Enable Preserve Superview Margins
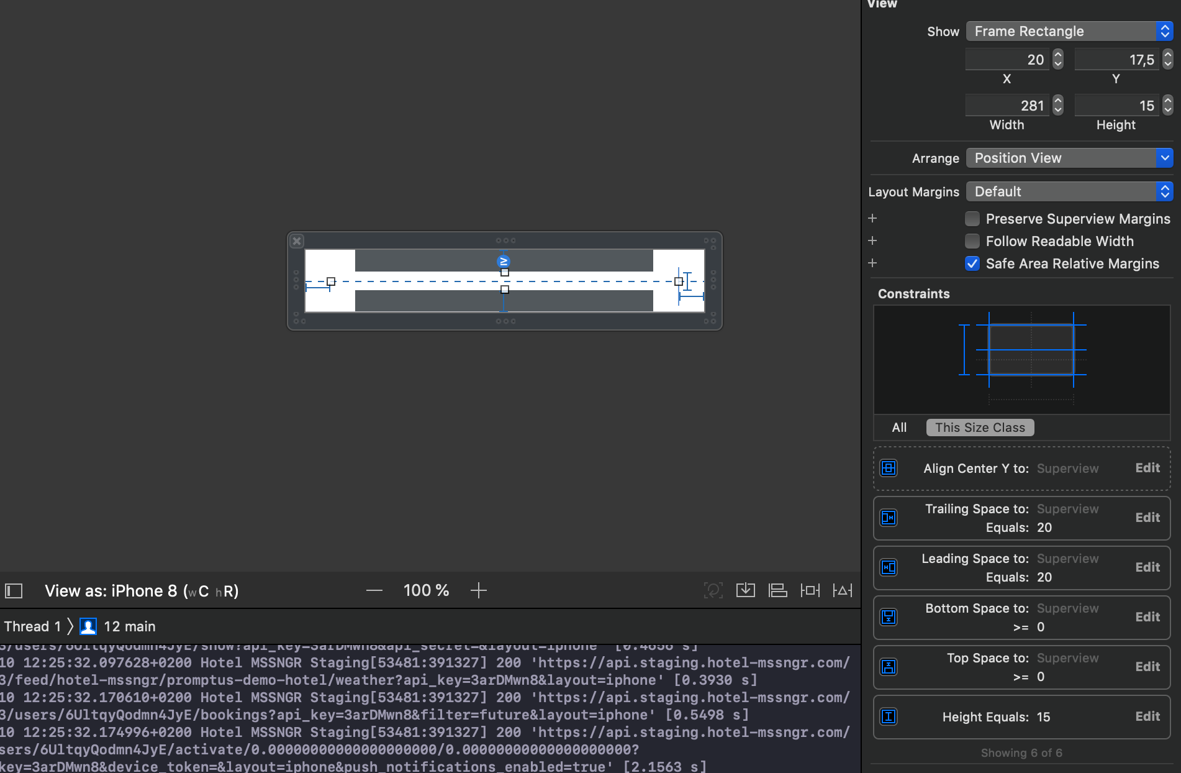 [972, 219]
